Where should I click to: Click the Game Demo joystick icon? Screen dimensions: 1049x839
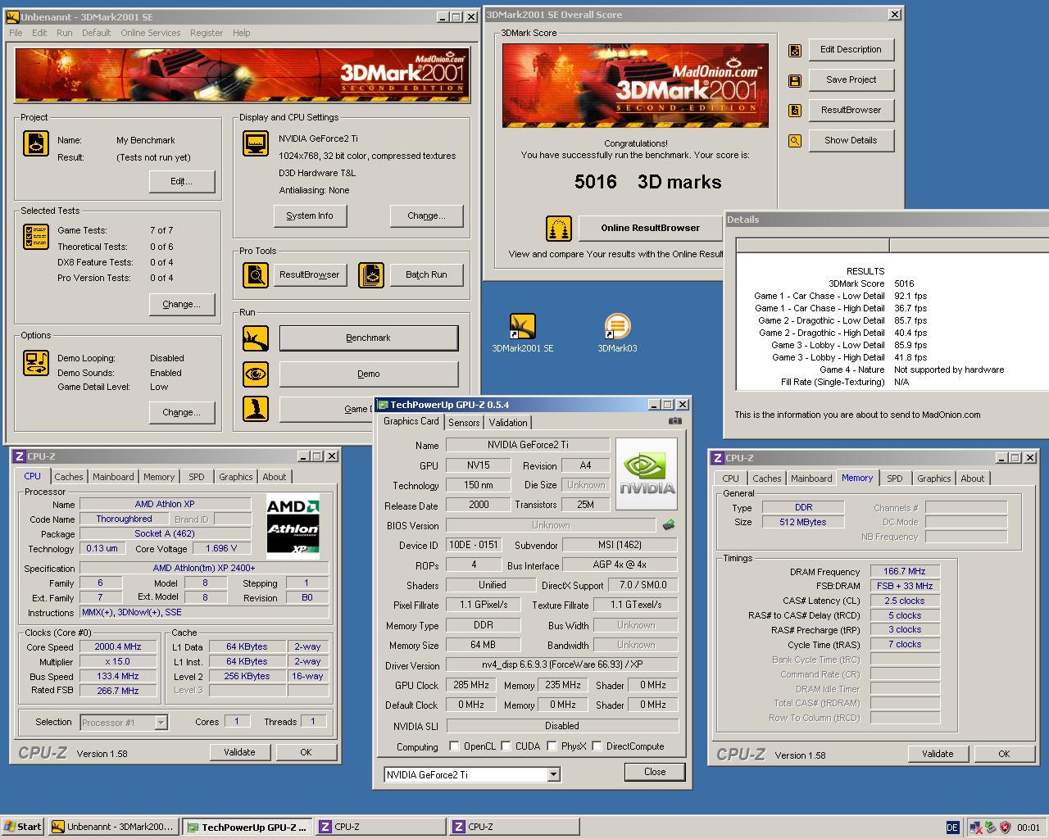pos(256,409)
